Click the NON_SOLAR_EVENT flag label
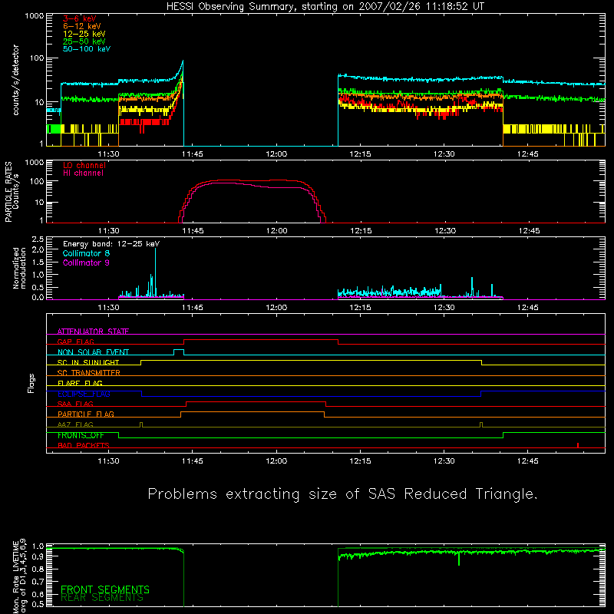This screenshot has width=614, height=614. pyautogui.click(x=93, y=352)
